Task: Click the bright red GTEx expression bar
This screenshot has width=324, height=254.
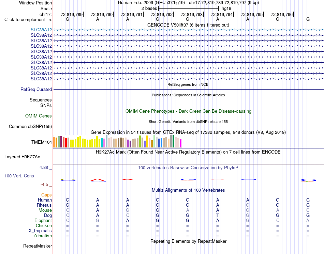Action: click(66, 143)
